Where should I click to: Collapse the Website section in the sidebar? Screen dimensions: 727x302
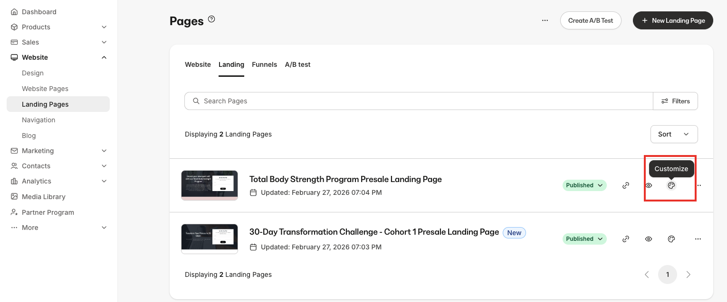coord(104,57)
